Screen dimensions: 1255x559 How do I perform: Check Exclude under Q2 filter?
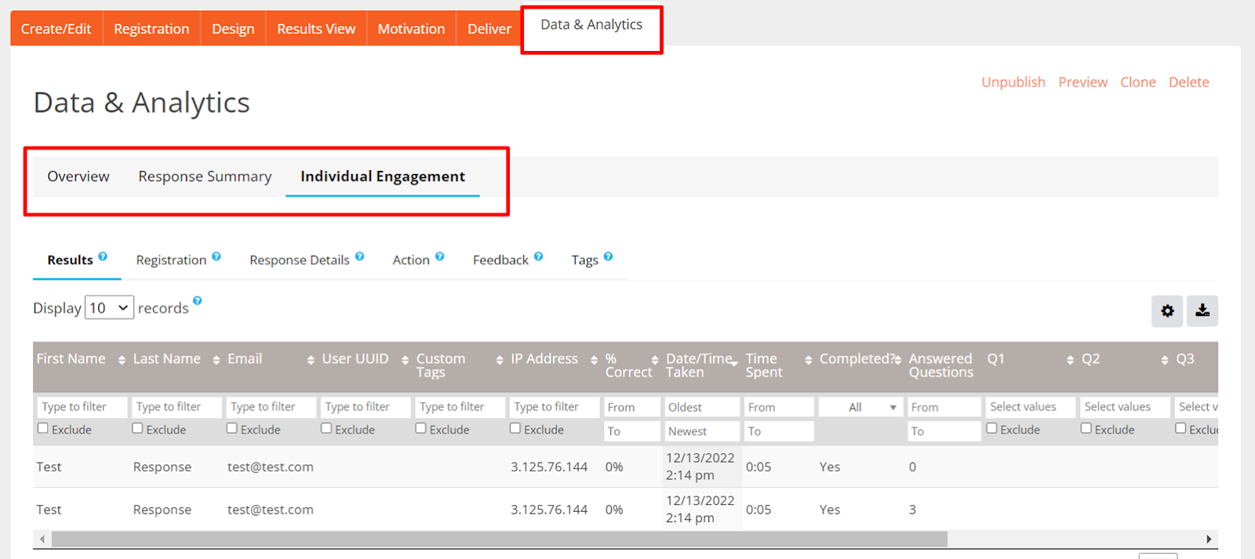click(1086, 428)
